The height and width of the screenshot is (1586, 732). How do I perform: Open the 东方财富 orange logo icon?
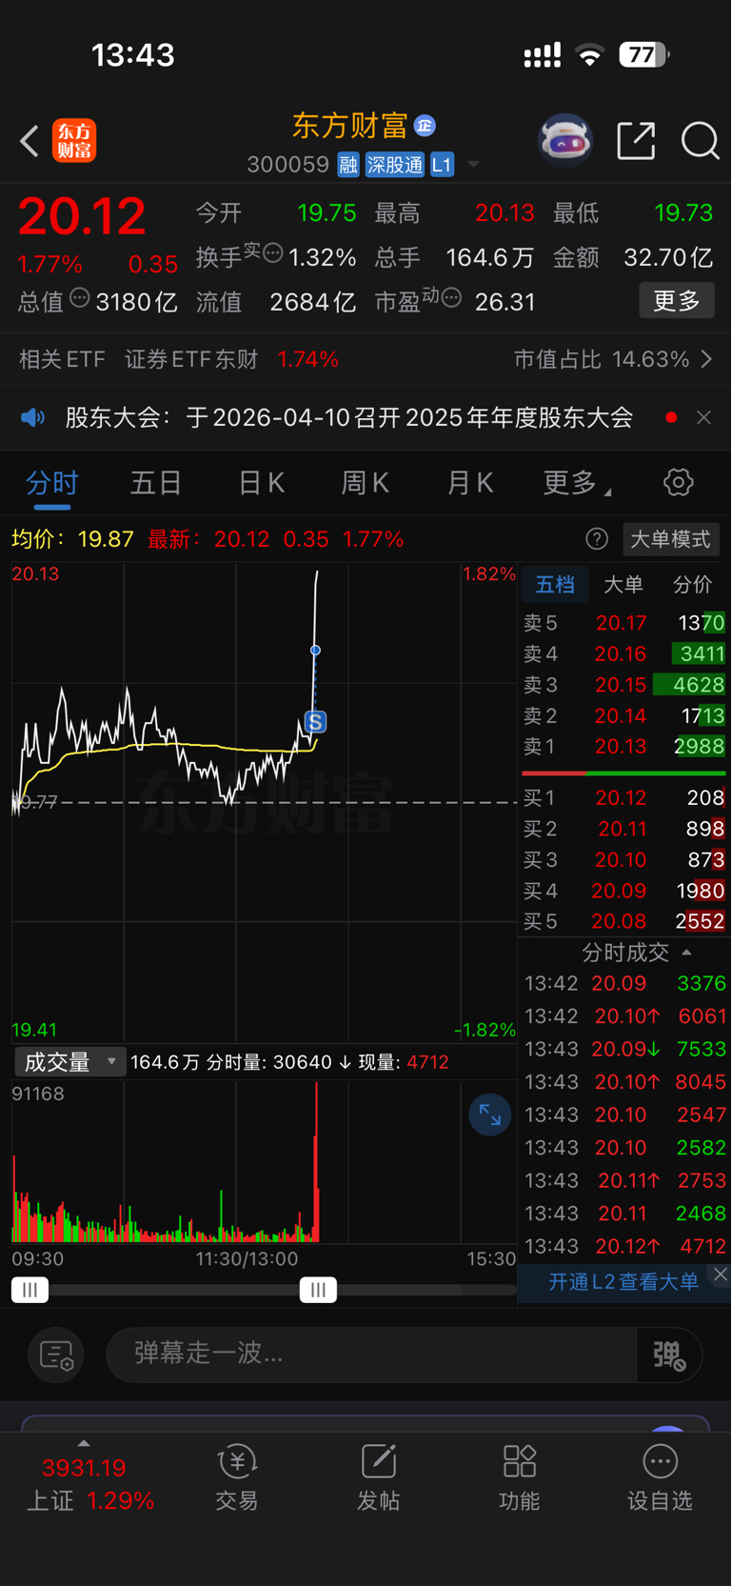pos(74,141)
